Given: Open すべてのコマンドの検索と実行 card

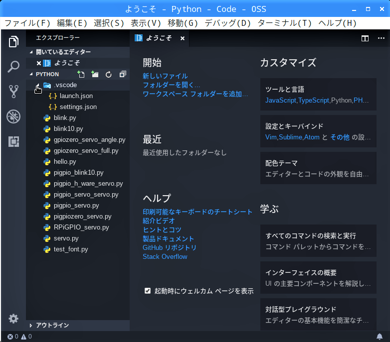Looking at the screenshot, I should click(318, 240).
